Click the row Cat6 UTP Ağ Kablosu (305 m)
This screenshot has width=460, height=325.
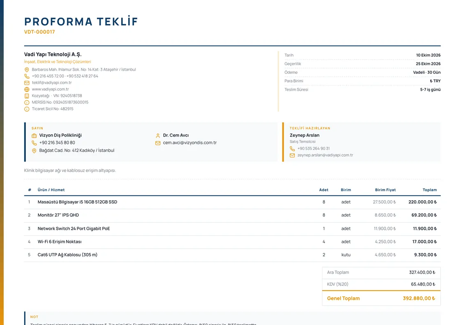[x=232, y=255]
